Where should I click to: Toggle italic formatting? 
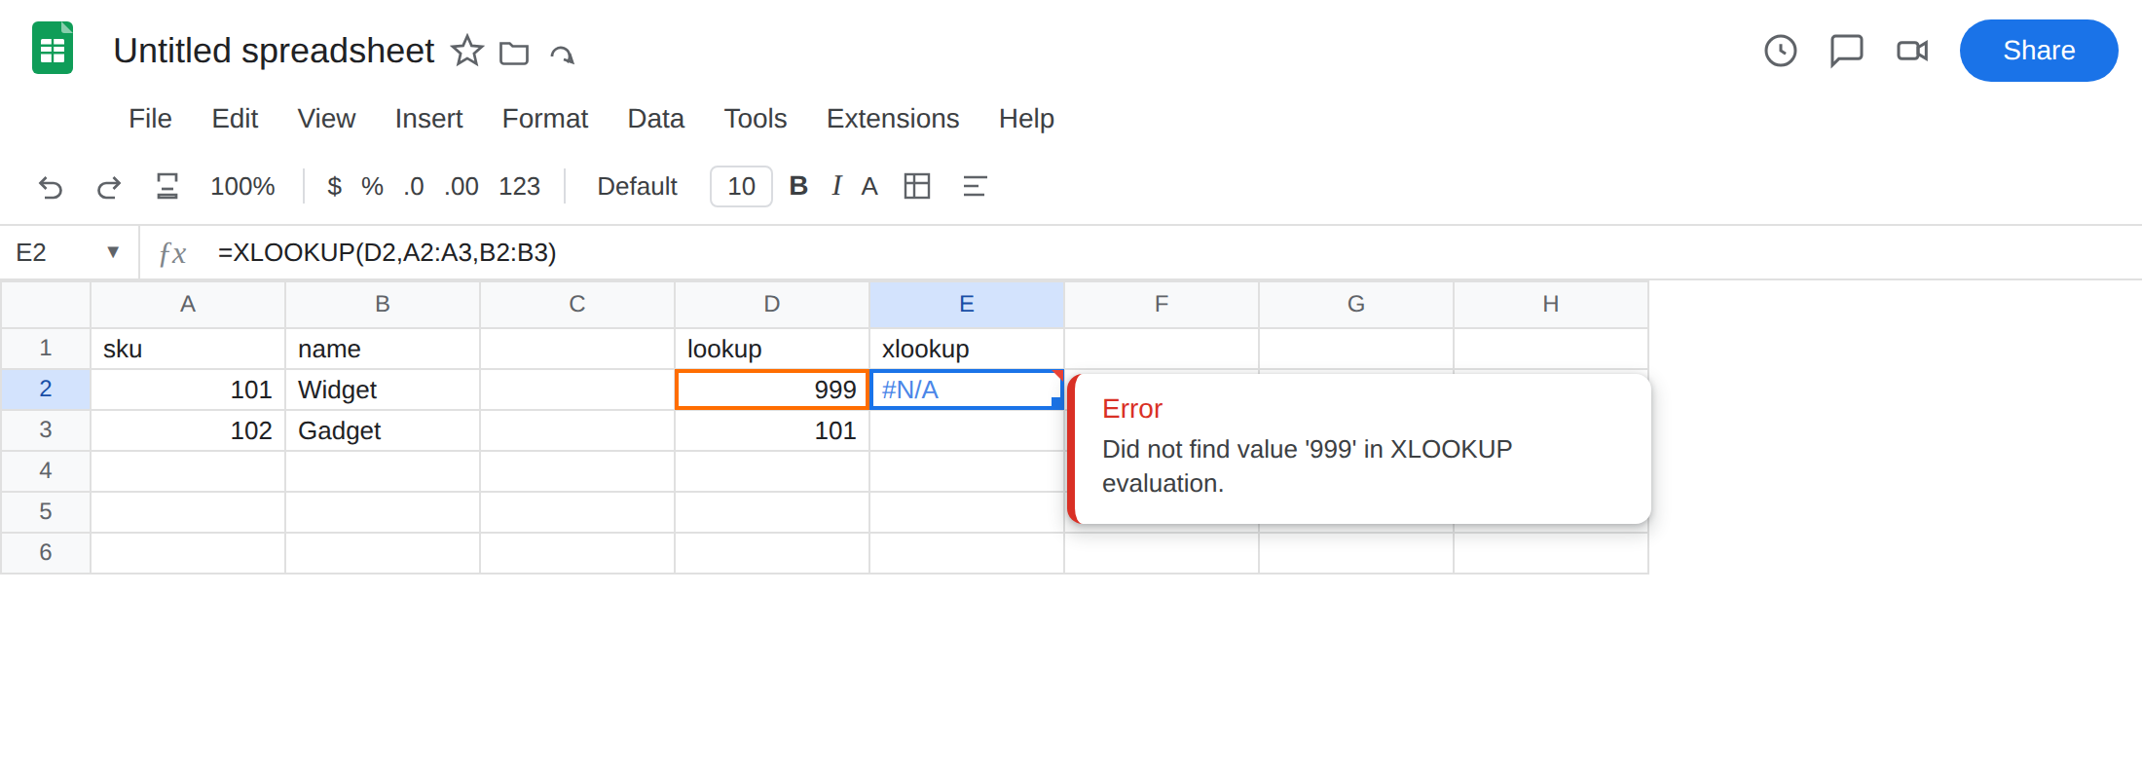[x=836, y=186]
